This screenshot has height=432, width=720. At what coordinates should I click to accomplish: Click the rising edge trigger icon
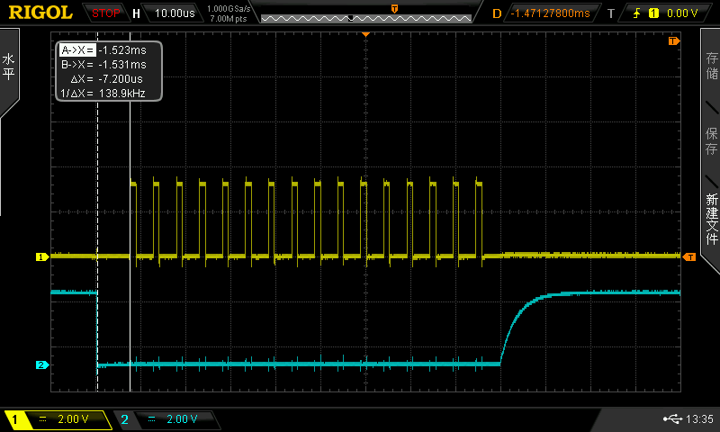pyautogui.click(x=636, y=13)
